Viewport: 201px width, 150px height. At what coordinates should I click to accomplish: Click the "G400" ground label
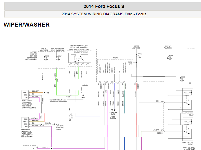click(x=83, y=97)
